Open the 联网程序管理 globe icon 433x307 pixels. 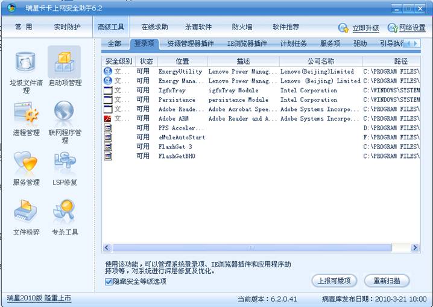pyautogui.click(x=64, y=111)
